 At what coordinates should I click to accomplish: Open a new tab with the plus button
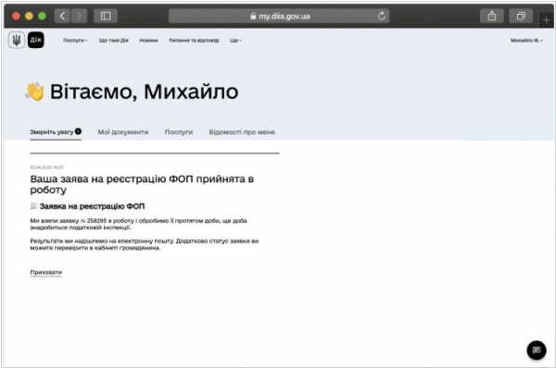click(x=546, y=20)
